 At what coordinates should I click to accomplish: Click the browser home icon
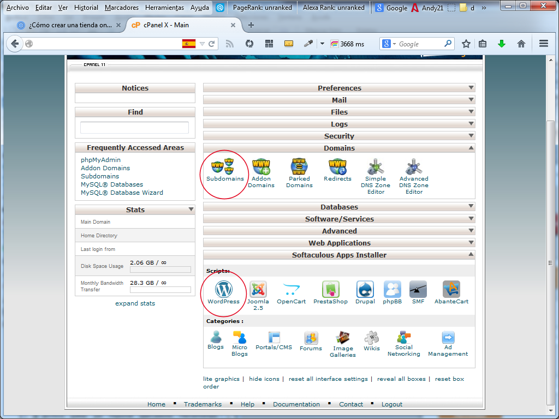tap(521, 44)
